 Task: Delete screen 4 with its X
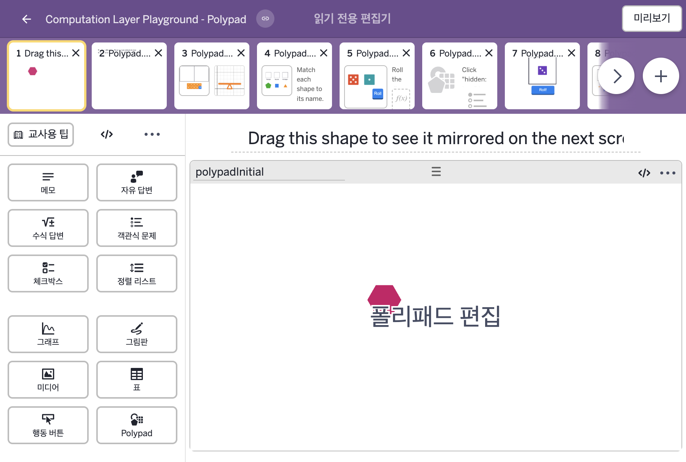click(324, 53)
